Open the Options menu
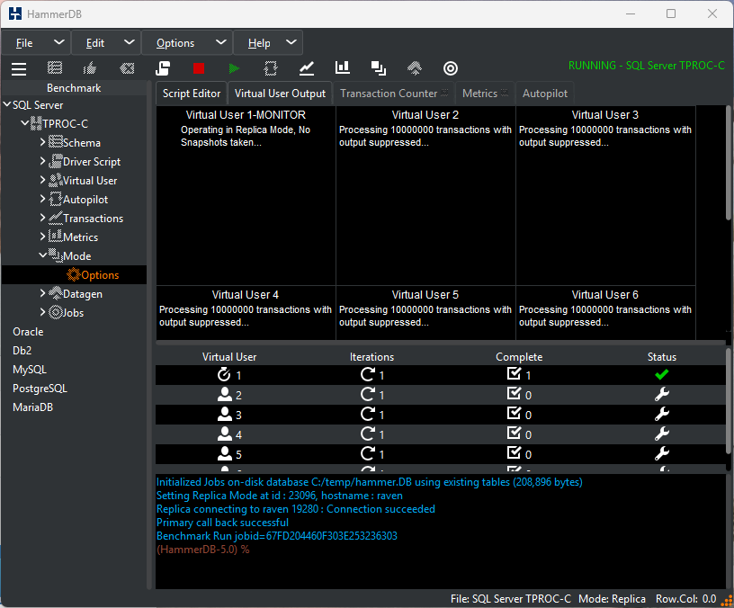Viewport: 734px width, 608px height. [x=187, y=43]
